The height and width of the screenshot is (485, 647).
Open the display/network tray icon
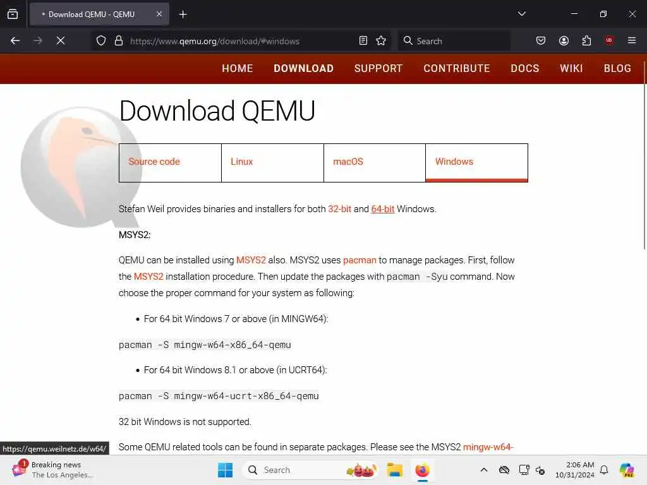pos(524,470)
